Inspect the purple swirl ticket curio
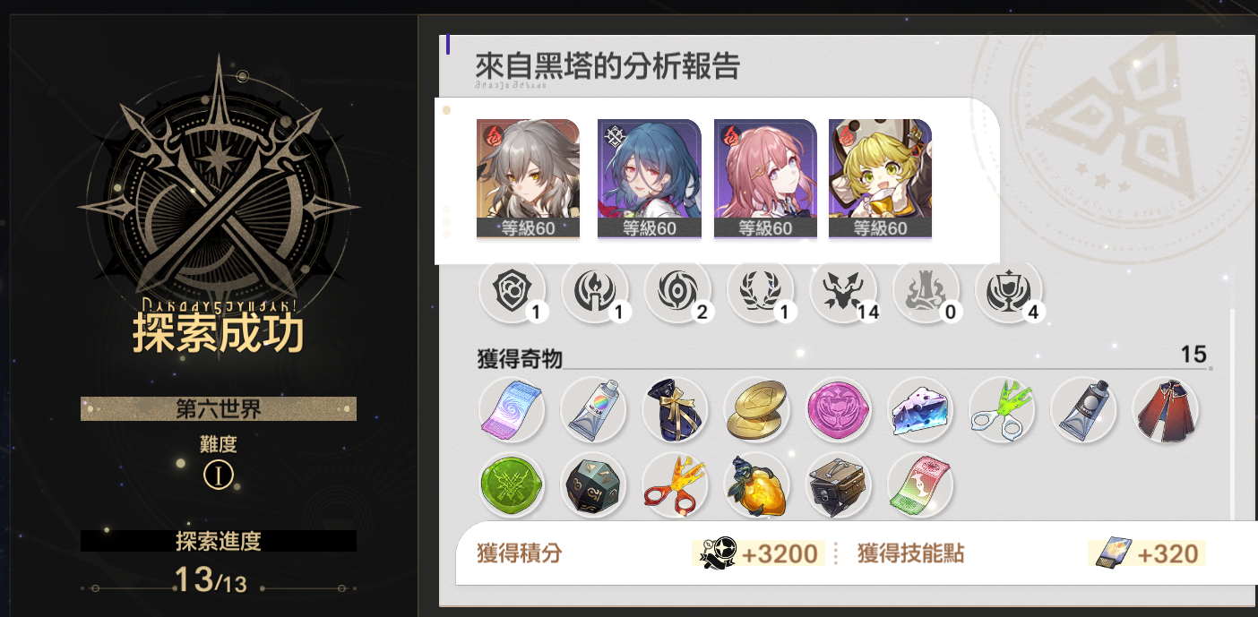This screenshot has height=617, width=1258. 512,409
